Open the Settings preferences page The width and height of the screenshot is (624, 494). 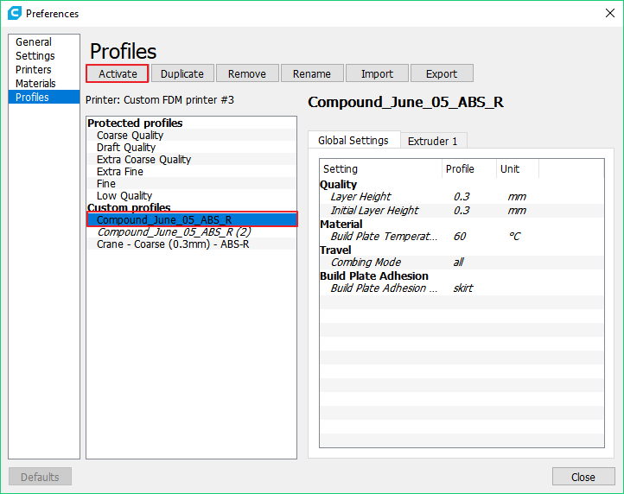point(35,56)
